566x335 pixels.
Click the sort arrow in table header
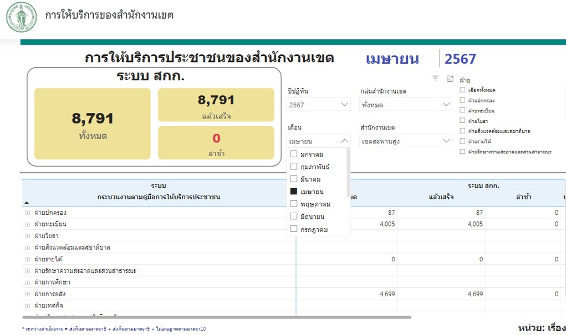tap(27, 203)
